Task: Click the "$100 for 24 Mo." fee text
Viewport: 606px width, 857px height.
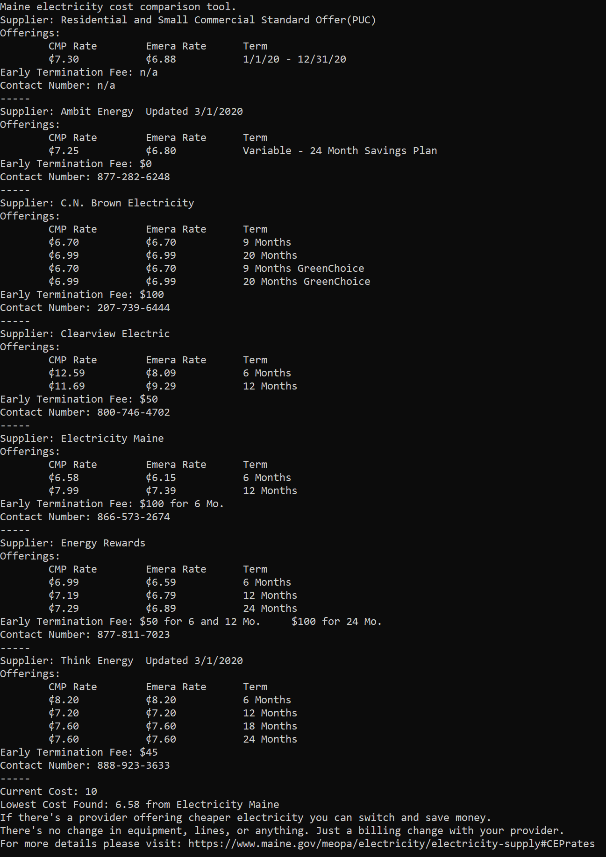Action: coord(337,622)
